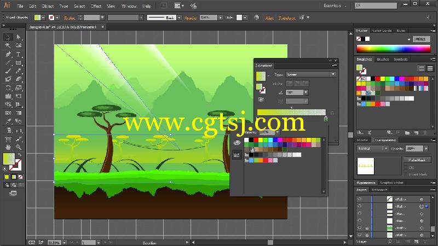Image resolution: width=438 pixels, height=246 pixels.
Task: Select the Zoom magnifier tool
Action: 19,147
